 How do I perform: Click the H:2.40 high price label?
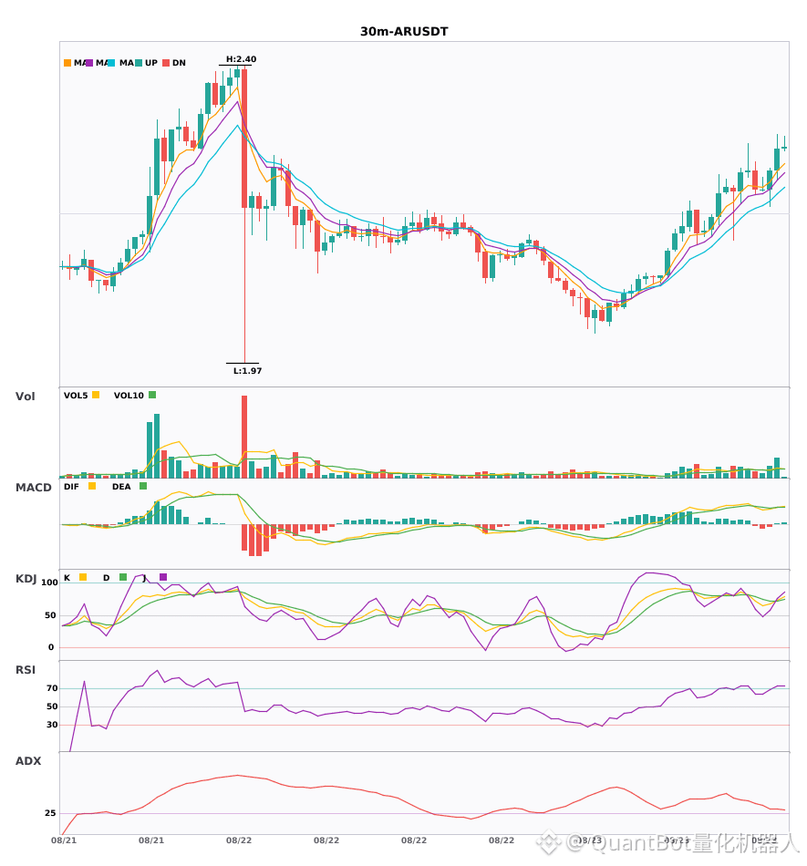pyautogui.click(x=242, y=59)
